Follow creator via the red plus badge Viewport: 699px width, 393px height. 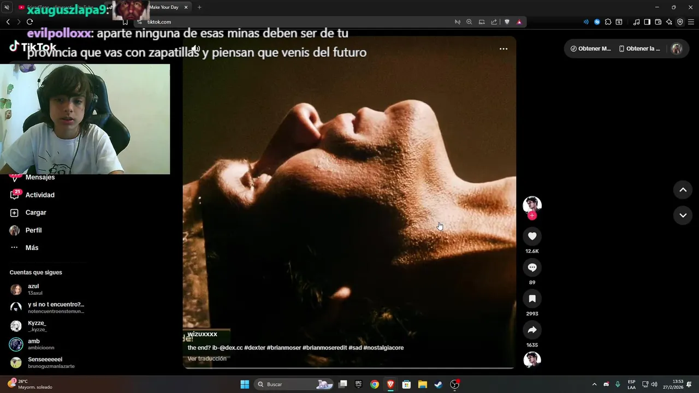click(x=532, y=216)
